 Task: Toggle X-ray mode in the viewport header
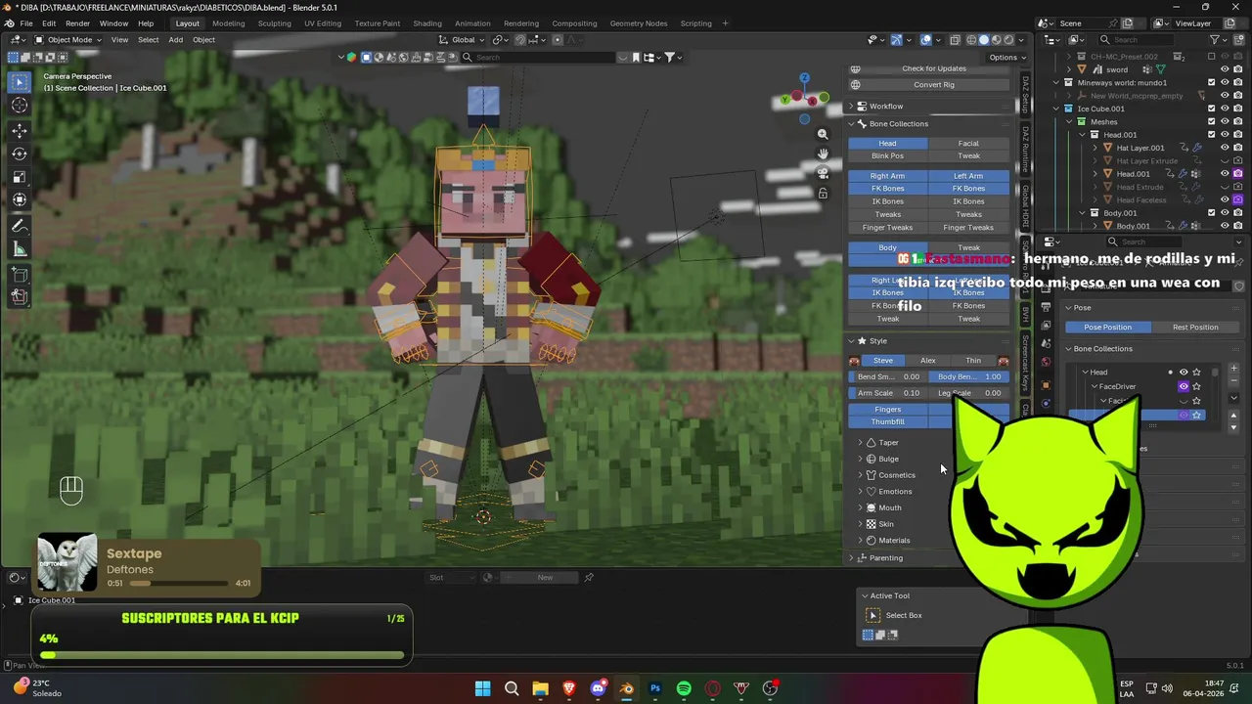pyautogui.click(x=954, y=40)
